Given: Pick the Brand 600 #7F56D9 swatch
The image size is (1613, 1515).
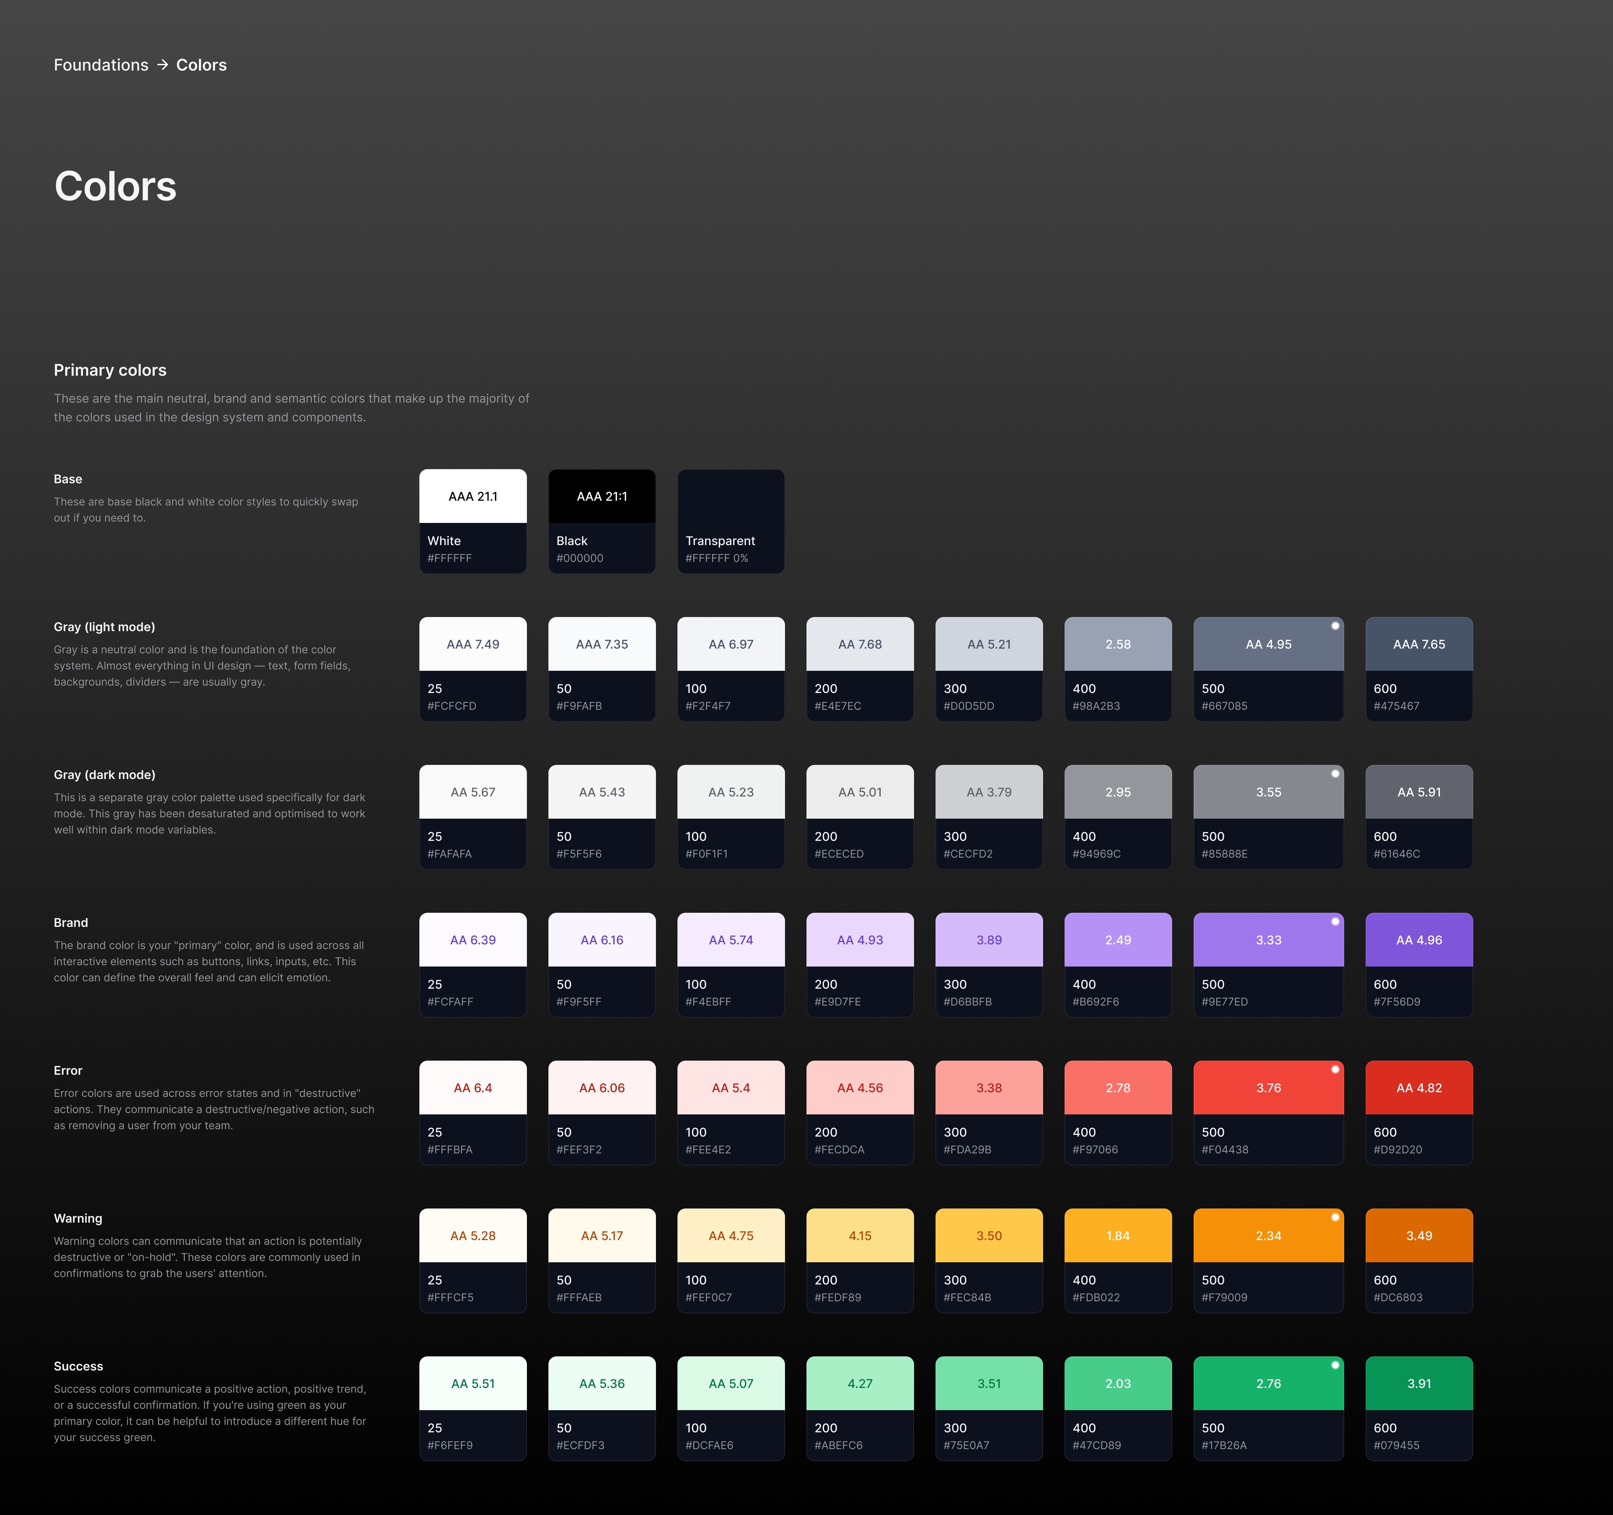Looking at the screenshot, I should click(x=1418, y=964).
